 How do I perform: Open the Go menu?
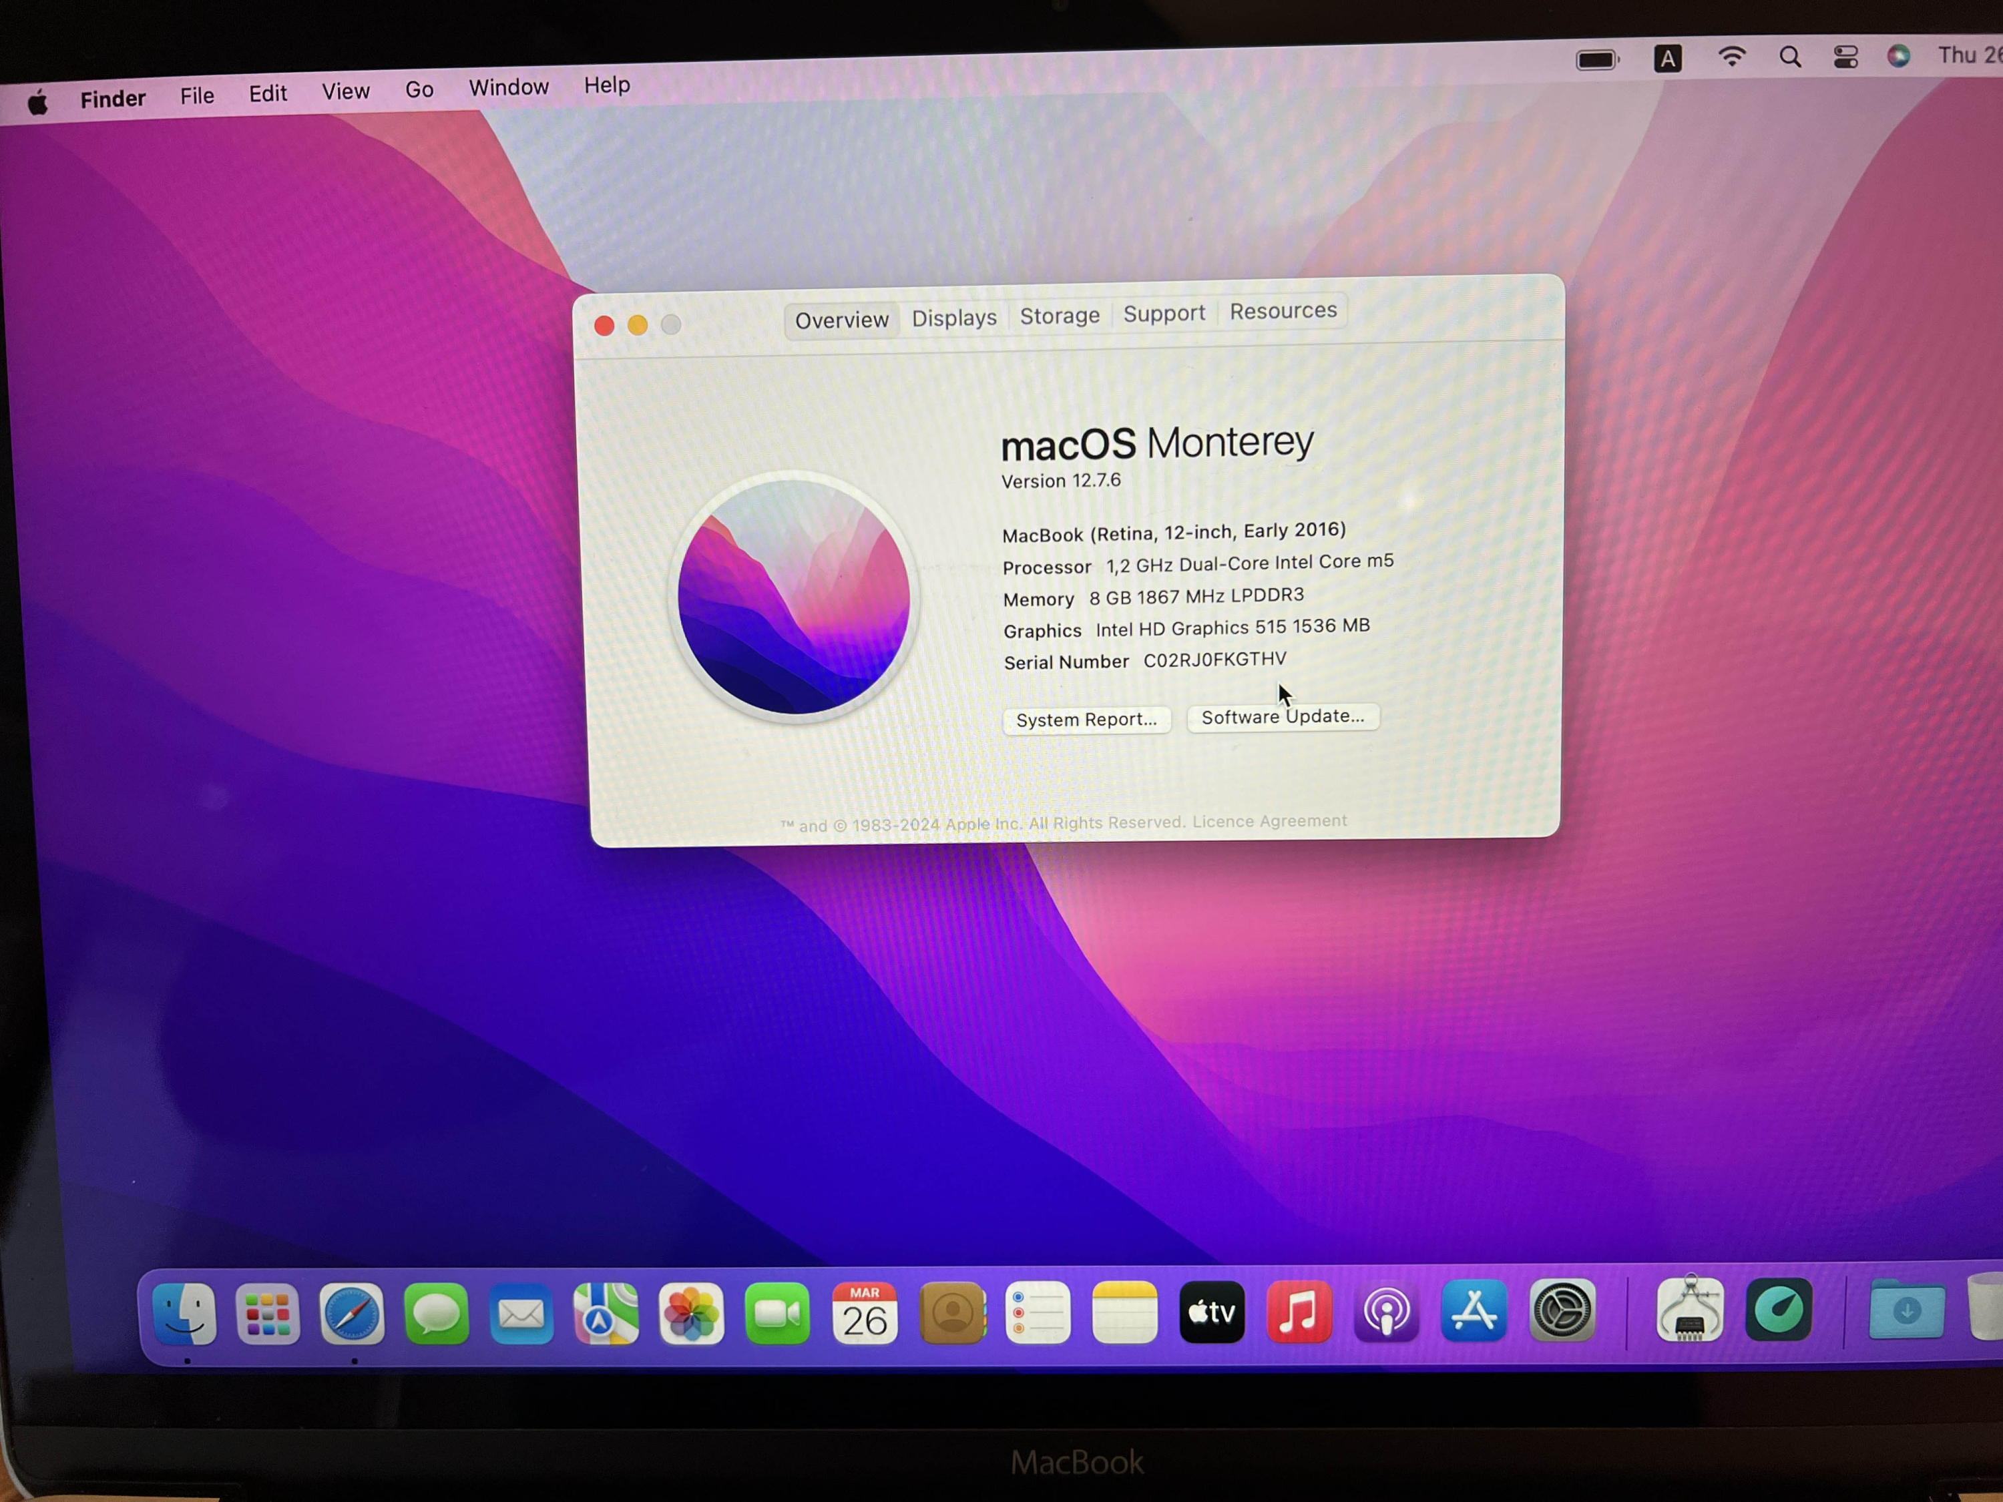click(x=419, y=89)
